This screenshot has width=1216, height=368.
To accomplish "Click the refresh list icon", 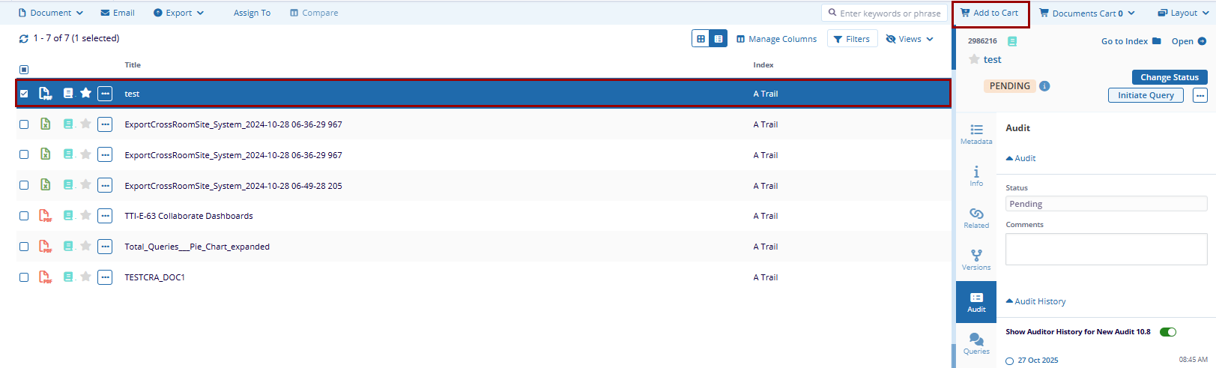I will [x=24, y=38].
